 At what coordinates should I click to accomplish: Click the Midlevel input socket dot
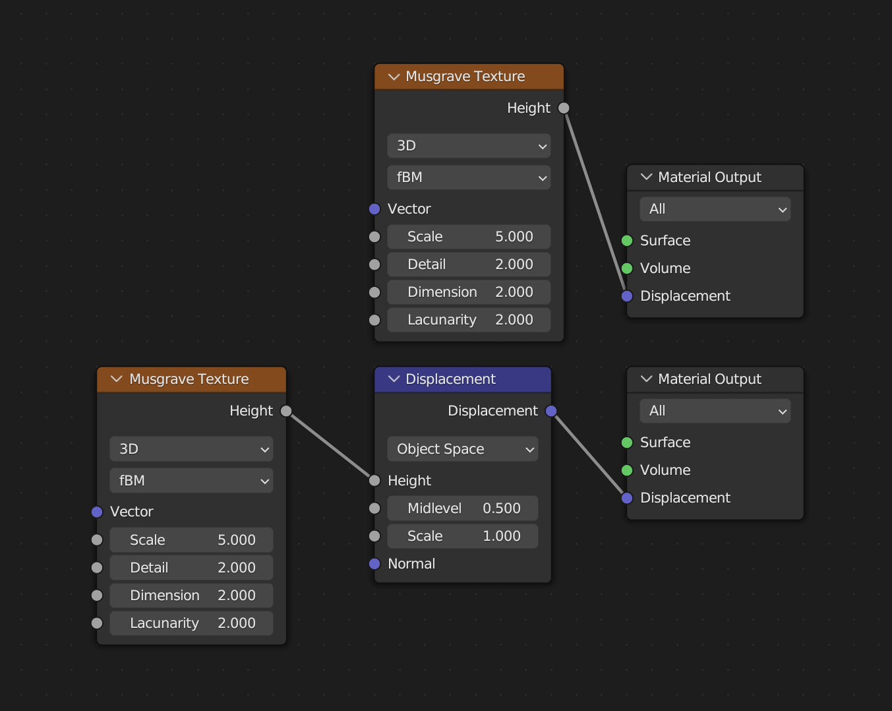(x=374, y=509)
